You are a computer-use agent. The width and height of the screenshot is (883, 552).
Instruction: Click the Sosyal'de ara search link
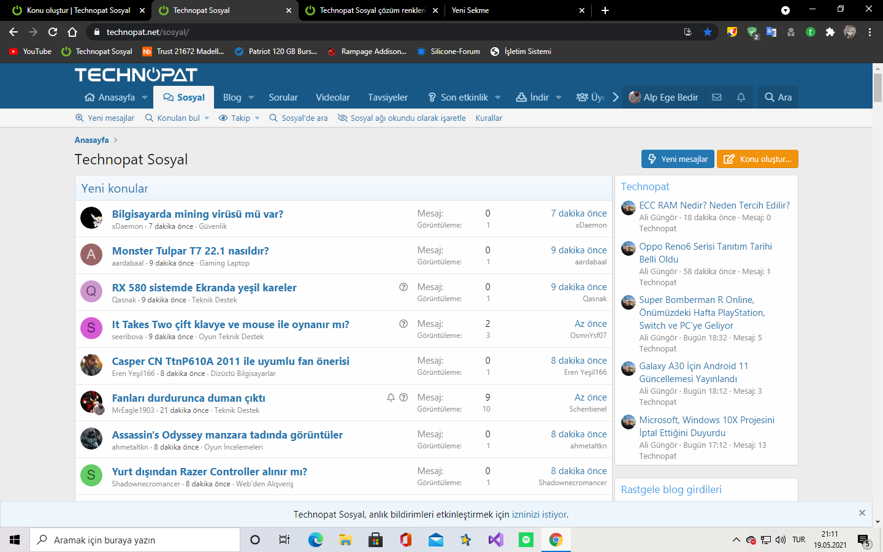point(299,118)
